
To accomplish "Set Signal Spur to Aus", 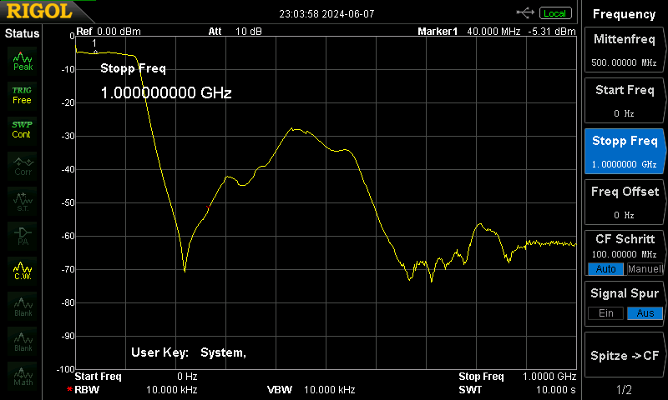I will (645, 313).
